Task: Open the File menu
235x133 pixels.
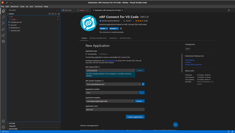Action: tap(3, 7)
